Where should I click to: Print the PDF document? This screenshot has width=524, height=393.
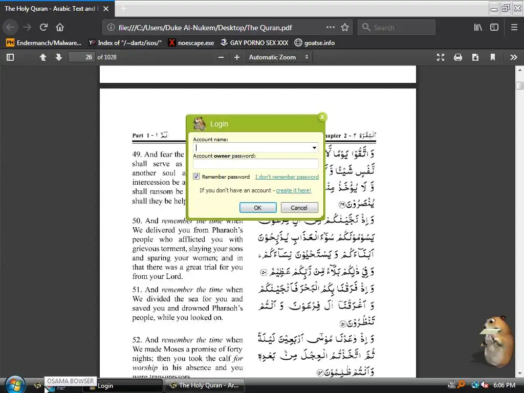click(x=458, y=57)
